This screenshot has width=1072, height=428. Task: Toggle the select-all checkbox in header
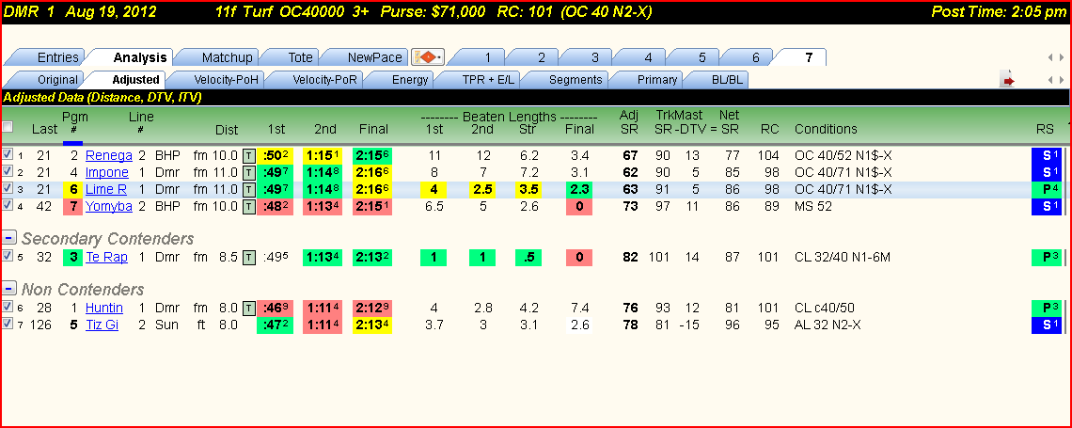click(x=8, y=127)
